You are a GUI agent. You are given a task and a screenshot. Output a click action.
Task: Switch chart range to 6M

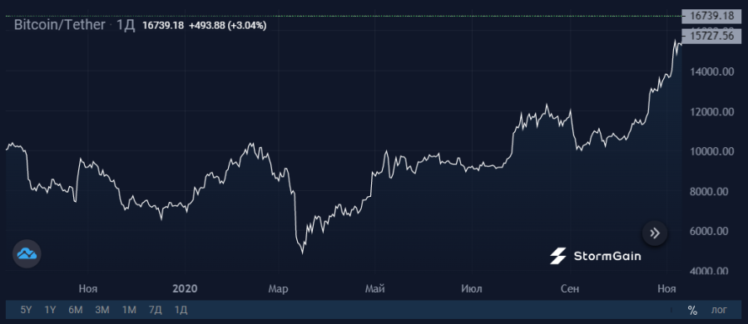point(76,310)
